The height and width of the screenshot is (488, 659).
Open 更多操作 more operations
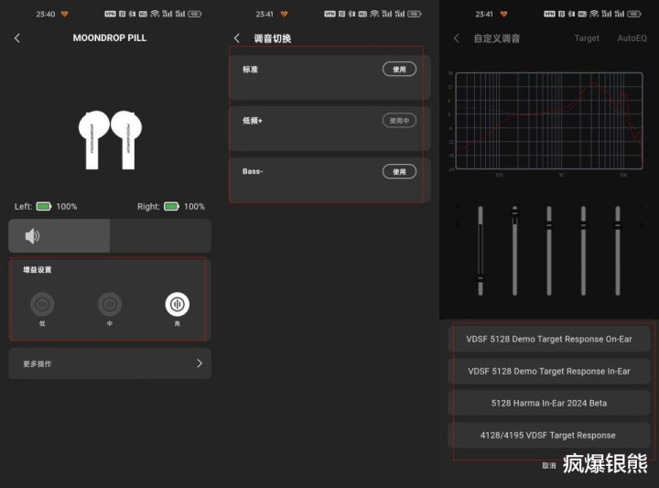110,363
